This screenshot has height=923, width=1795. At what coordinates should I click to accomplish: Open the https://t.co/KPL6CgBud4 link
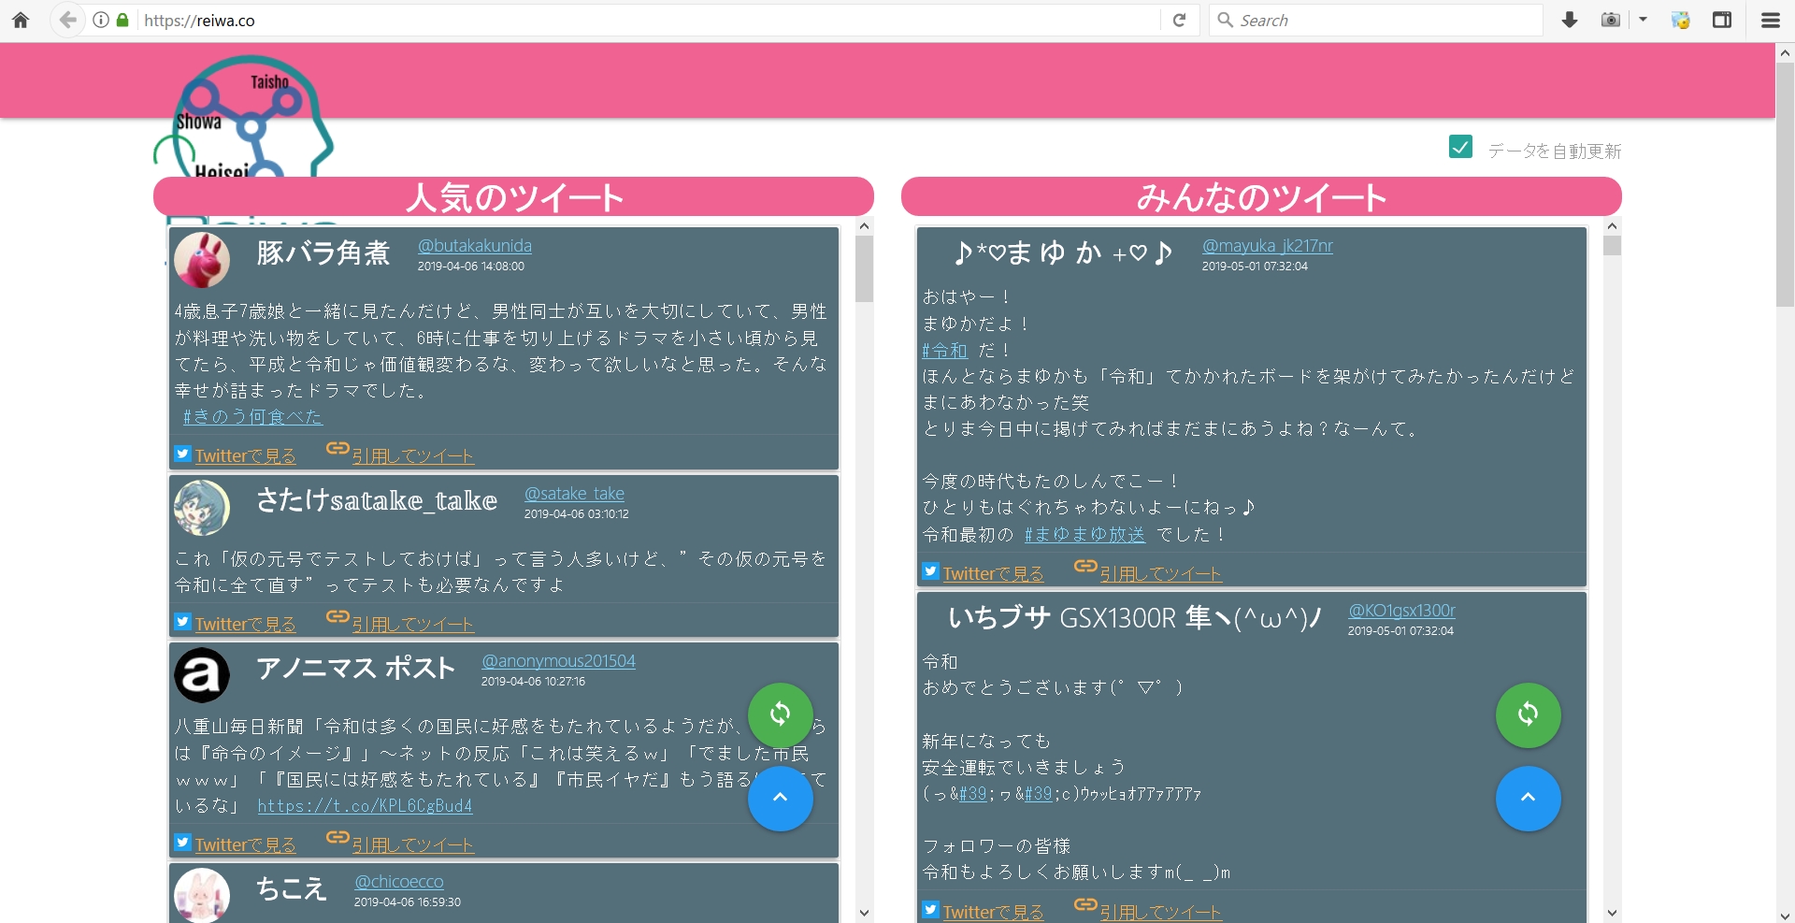click(x=365, y=805)
